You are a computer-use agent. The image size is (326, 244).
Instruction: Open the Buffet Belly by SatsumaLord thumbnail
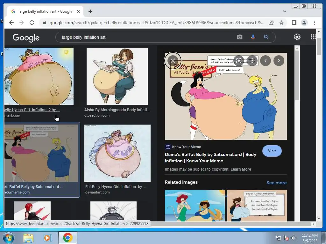click(41, 153)
